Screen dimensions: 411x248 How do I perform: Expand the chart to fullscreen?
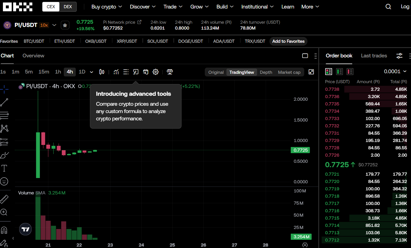[311, 72]
